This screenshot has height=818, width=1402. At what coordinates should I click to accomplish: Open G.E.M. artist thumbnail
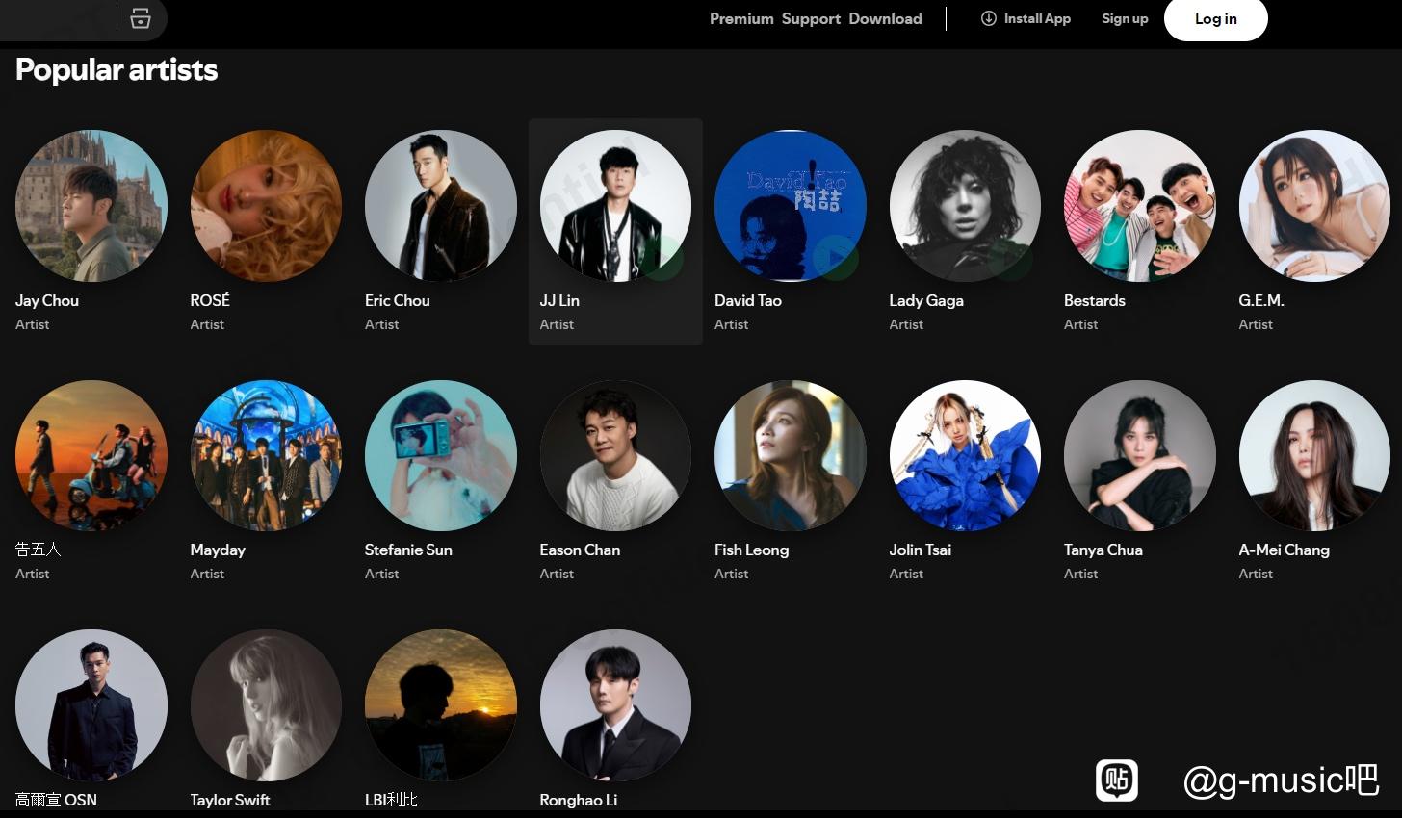[x=1314, y=206]
